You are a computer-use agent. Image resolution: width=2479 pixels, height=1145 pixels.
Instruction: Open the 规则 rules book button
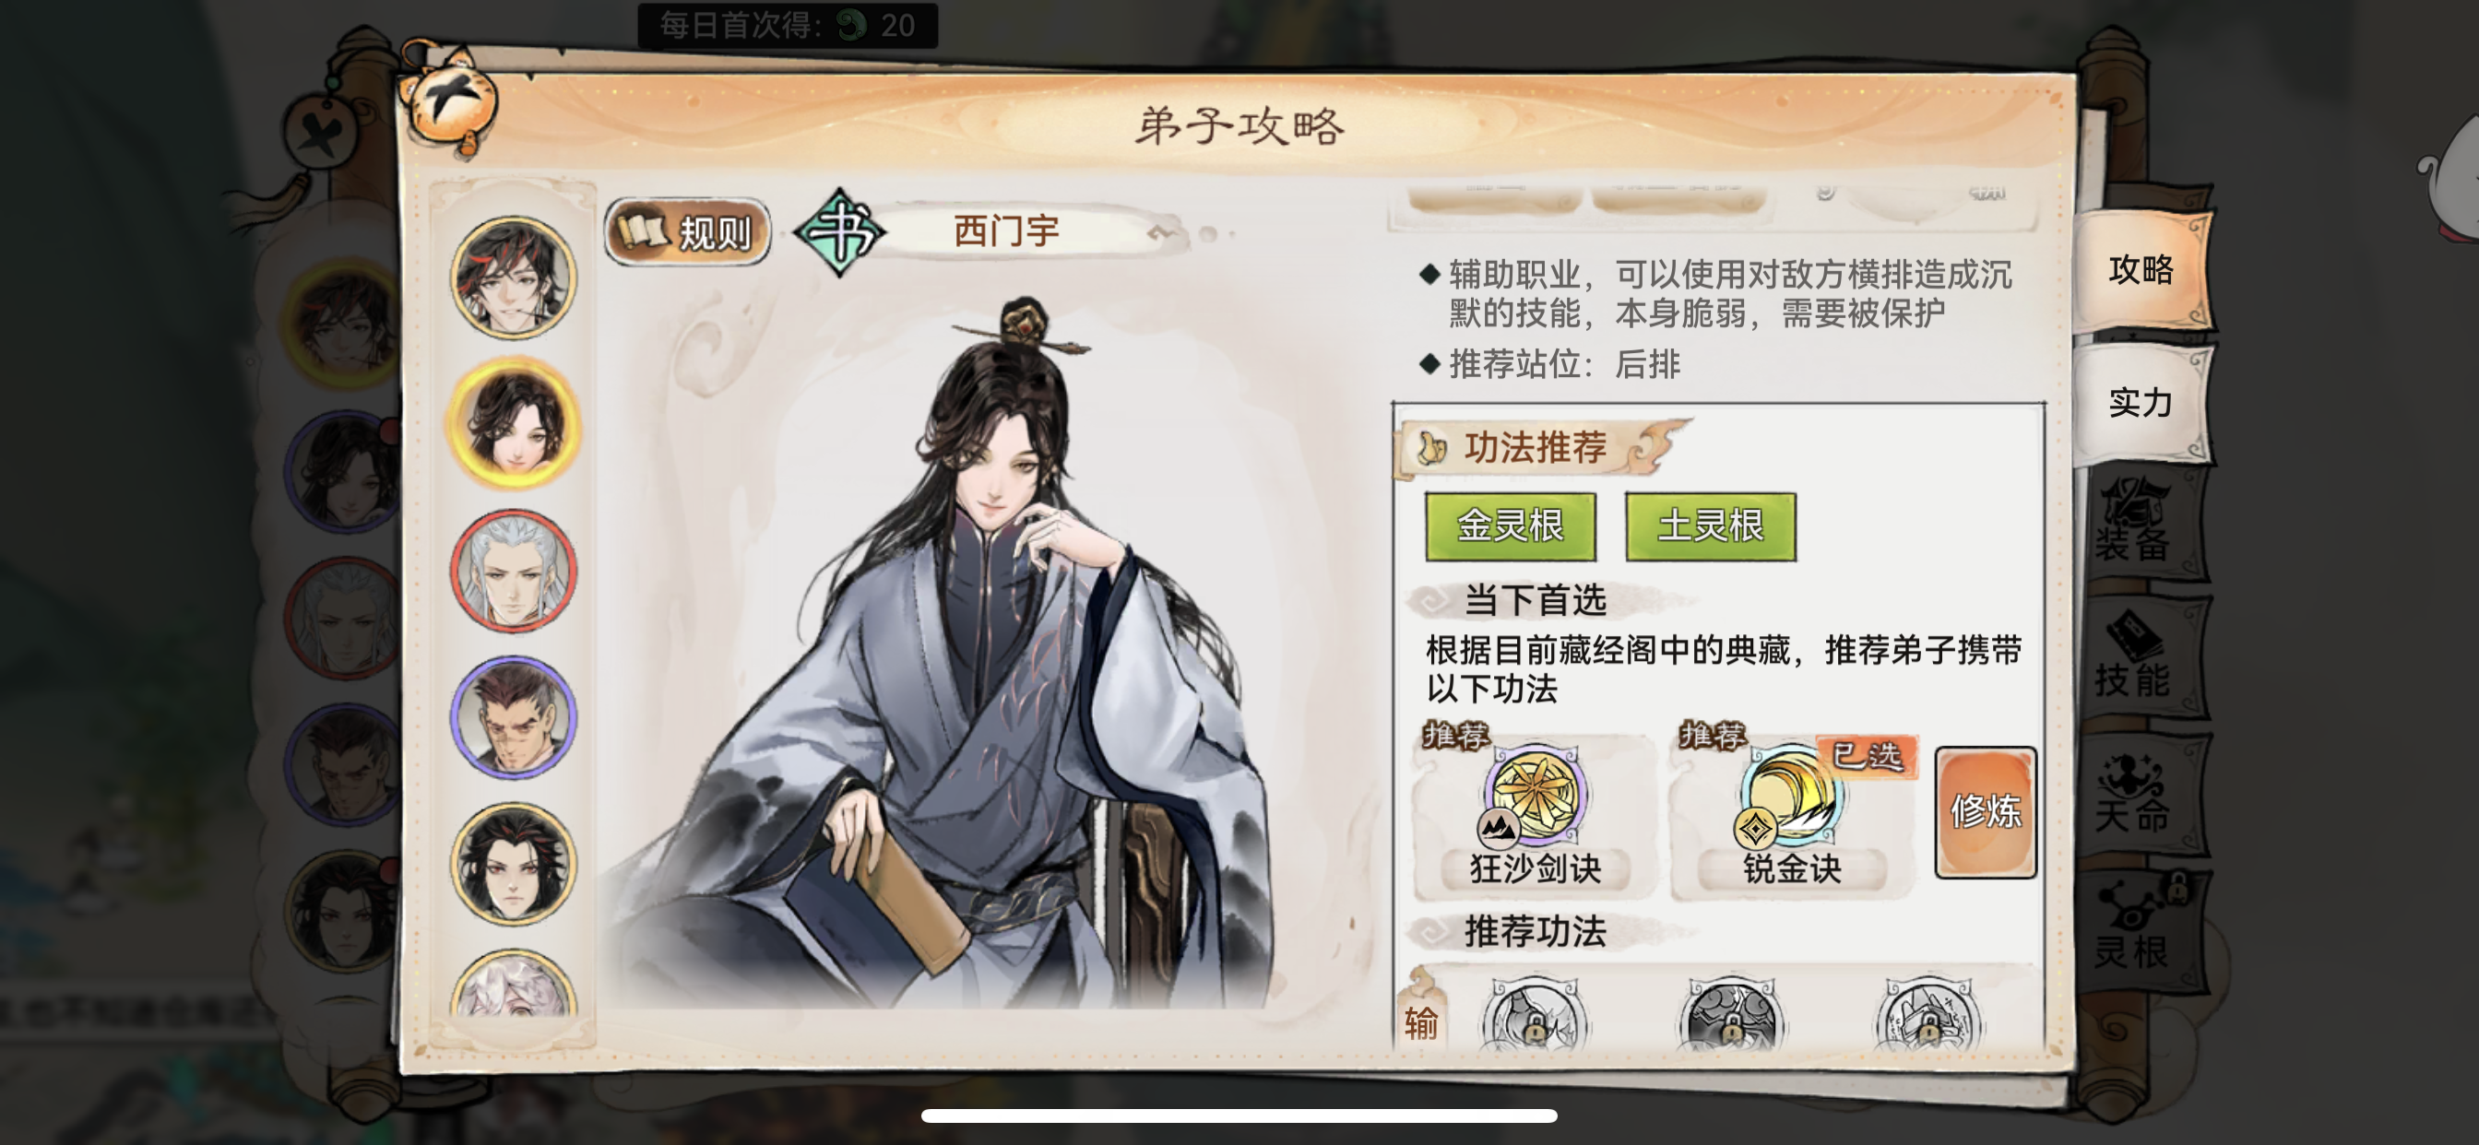pos(688,232)
